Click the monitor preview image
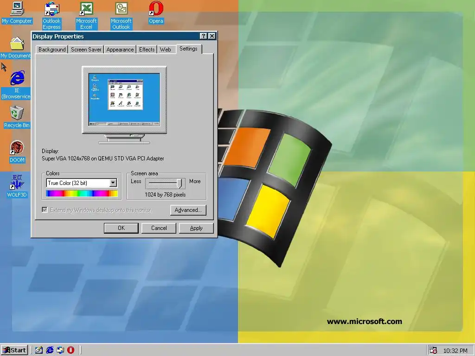475x356 pixels. pyautogui.click(x=124, y=105)
